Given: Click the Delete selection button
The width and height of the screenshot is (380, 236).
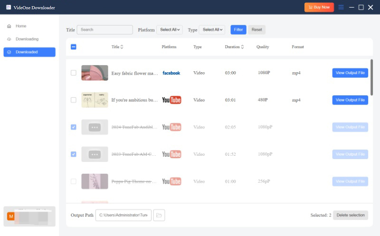Looking at the screenshot, I should pos(351,215).
